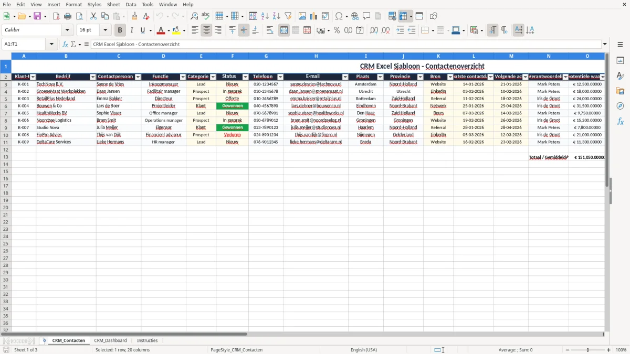This screenshot has height=354, width=630.
Task: Apply the yellow background color swatch
Action: (176, 30)
